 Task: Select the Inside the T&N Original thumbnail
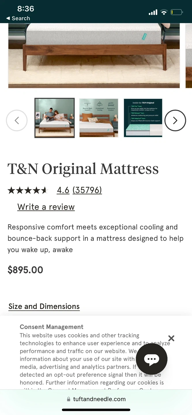click(x=143, y=118)
